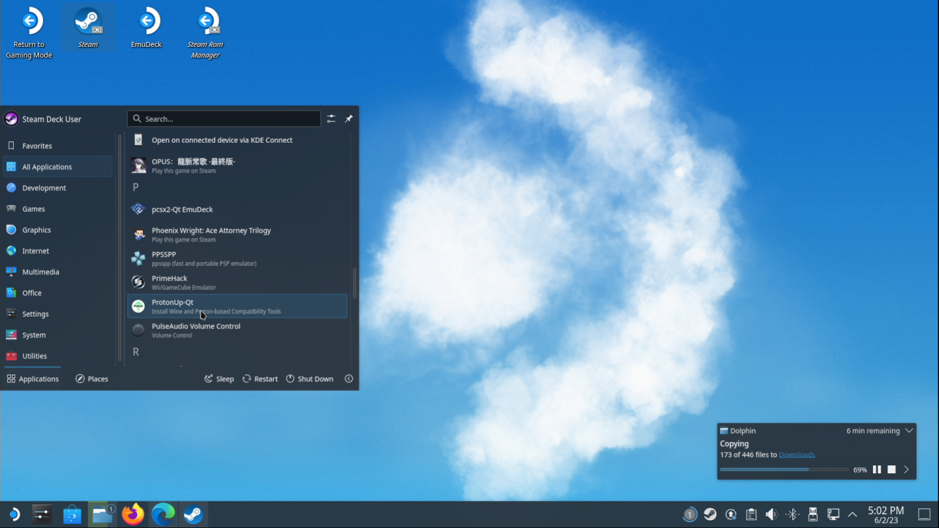
Task: Select Internet category
Action: [x=57, y=251]
